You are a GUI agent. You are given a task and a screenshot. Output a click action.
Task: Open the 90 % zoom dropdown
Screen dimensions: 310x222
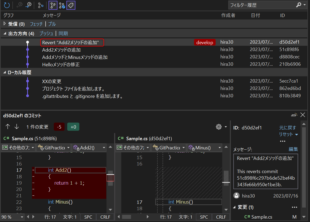pos(22,217)
